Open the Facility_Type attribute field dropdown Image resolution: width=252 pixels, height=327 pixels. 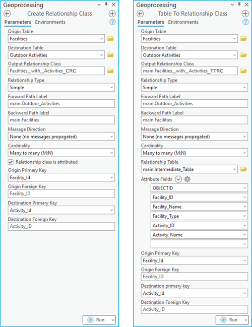pos(199,216)
